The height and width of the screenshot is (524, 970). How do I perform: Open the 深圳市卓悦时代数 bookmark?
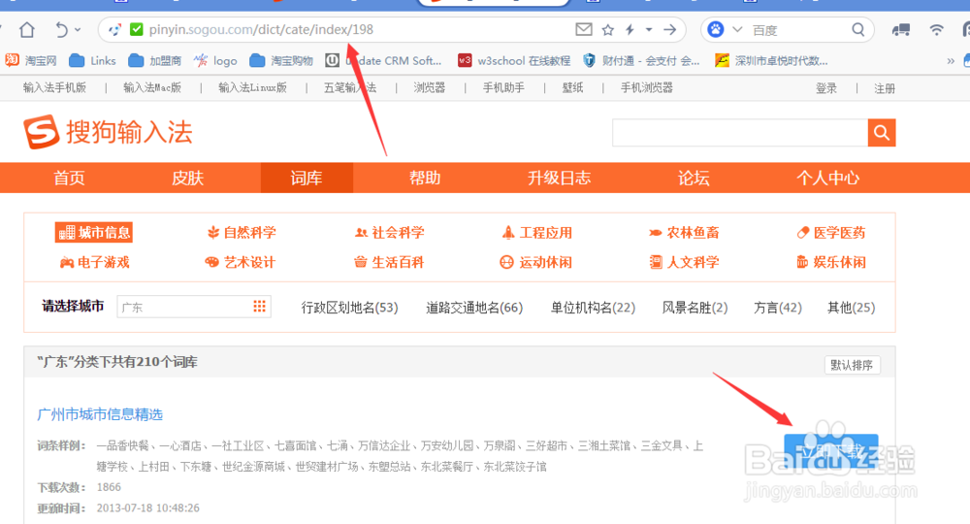pos(771,60)
